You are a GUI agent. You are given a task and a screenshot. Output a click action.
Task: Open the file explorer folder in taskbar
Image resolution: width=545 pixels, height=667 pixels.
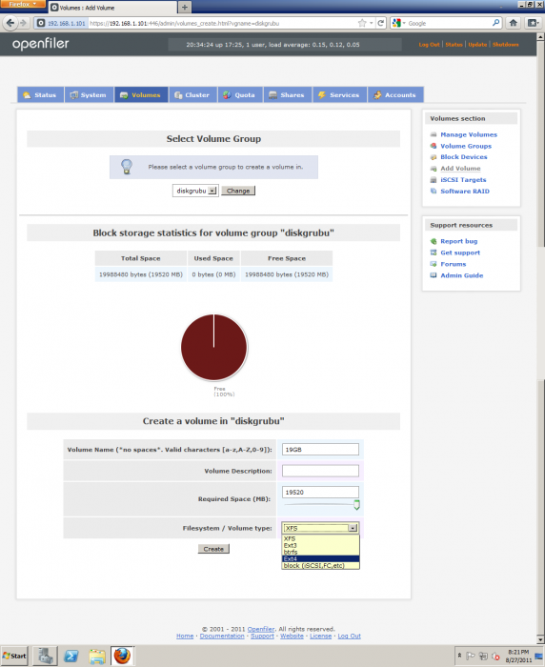click(x=97, y=656)
